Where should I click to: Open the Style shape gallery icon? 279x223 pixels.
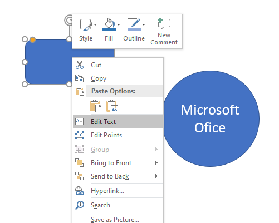coord(86,24)
